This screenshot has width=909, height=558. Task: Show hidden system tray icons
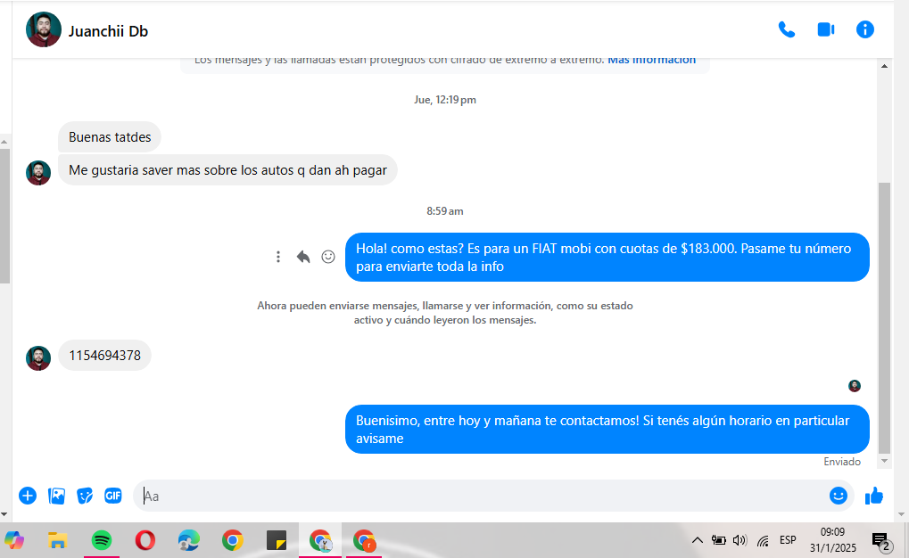click(697, 540)
